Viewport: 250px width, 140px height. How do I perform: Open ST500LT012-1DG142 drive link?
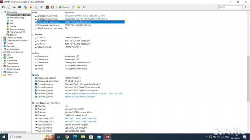pyautogui.click(x=86, y=19)
